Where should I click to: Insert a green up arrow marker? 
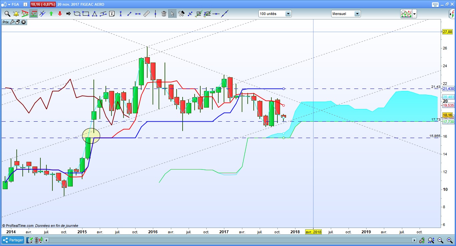click(51, 14)
